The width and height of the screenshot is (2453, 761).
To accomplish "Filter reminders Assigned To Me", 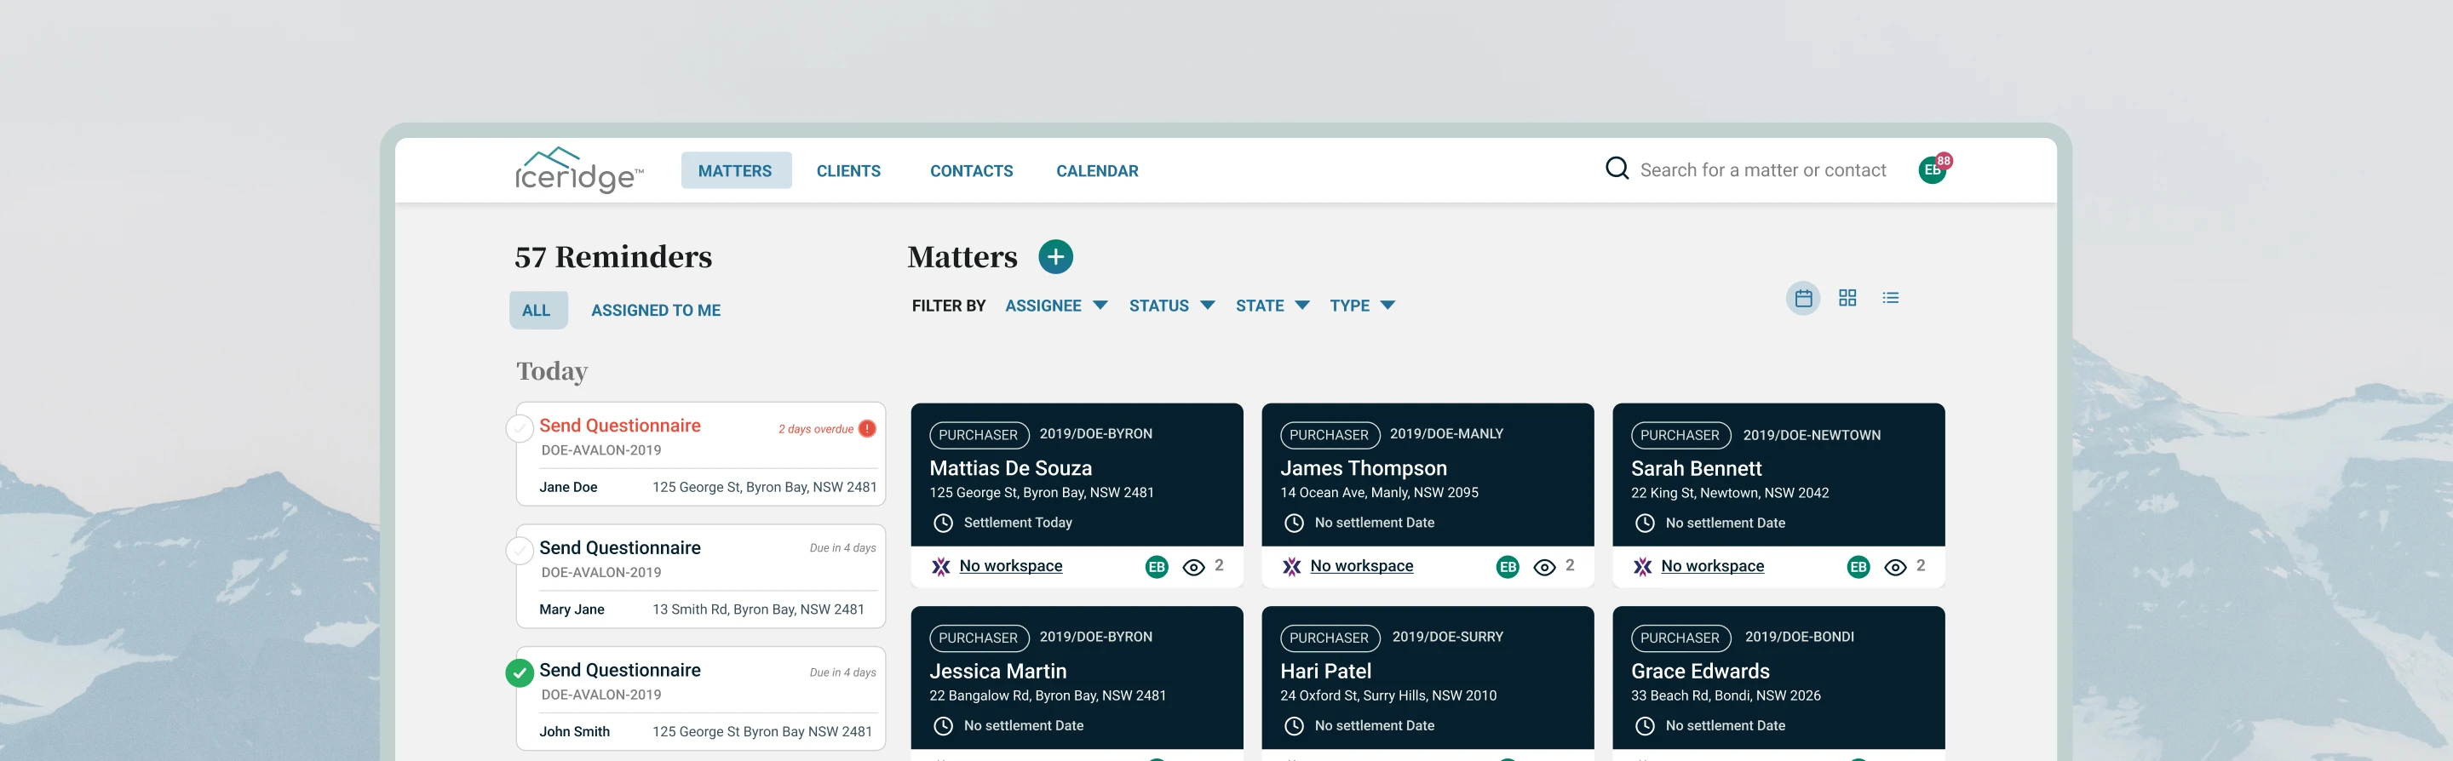I will coord(655,310).
